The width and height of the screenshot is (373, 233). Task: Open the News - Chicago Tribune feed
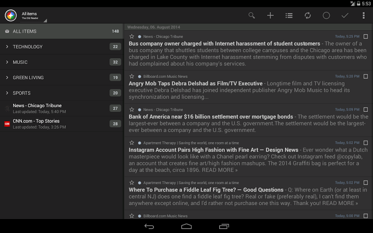coord(62,109)
